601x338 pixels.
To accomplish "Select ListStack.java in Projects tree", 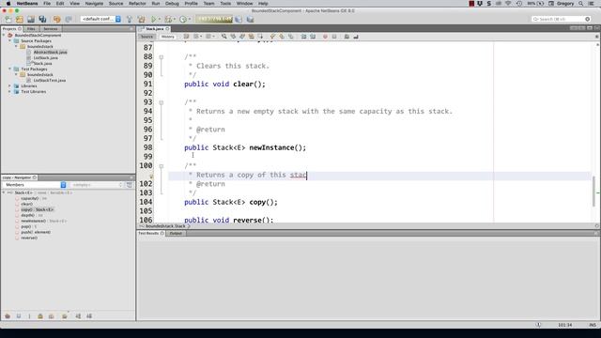I will tap(46, 58).
